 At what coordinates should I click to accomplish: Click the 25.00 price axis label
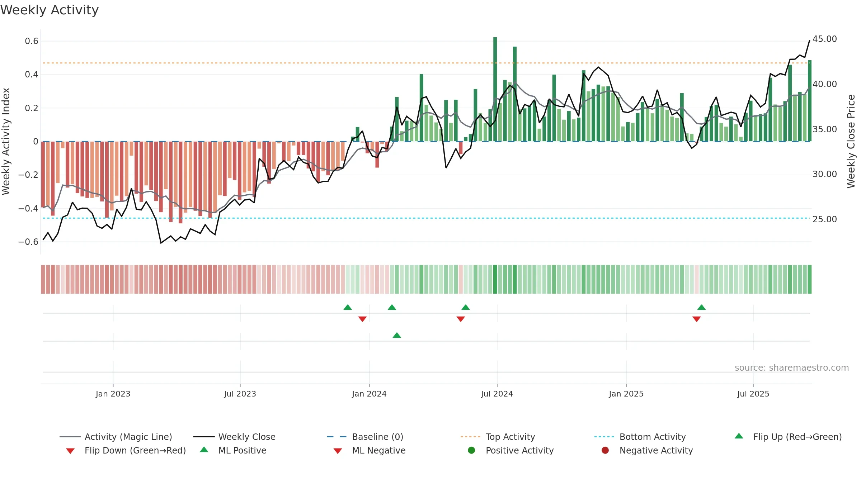824,219
